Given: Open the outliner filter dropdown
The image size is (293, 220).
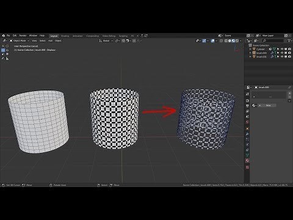Looking at the screenshot, I should pos(289,41).
